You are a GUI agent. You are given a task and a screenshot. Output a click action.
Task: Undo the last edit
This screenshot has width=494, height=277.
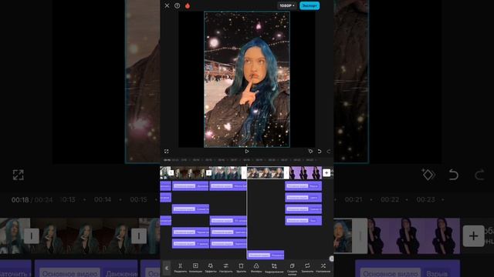click(320, 152)
